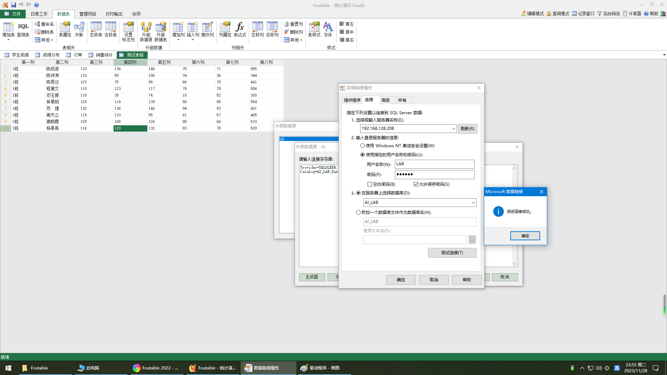The height and width of the screenshot is (375, 667).
Task: Click the 右移列 icon
Action: 272,29
